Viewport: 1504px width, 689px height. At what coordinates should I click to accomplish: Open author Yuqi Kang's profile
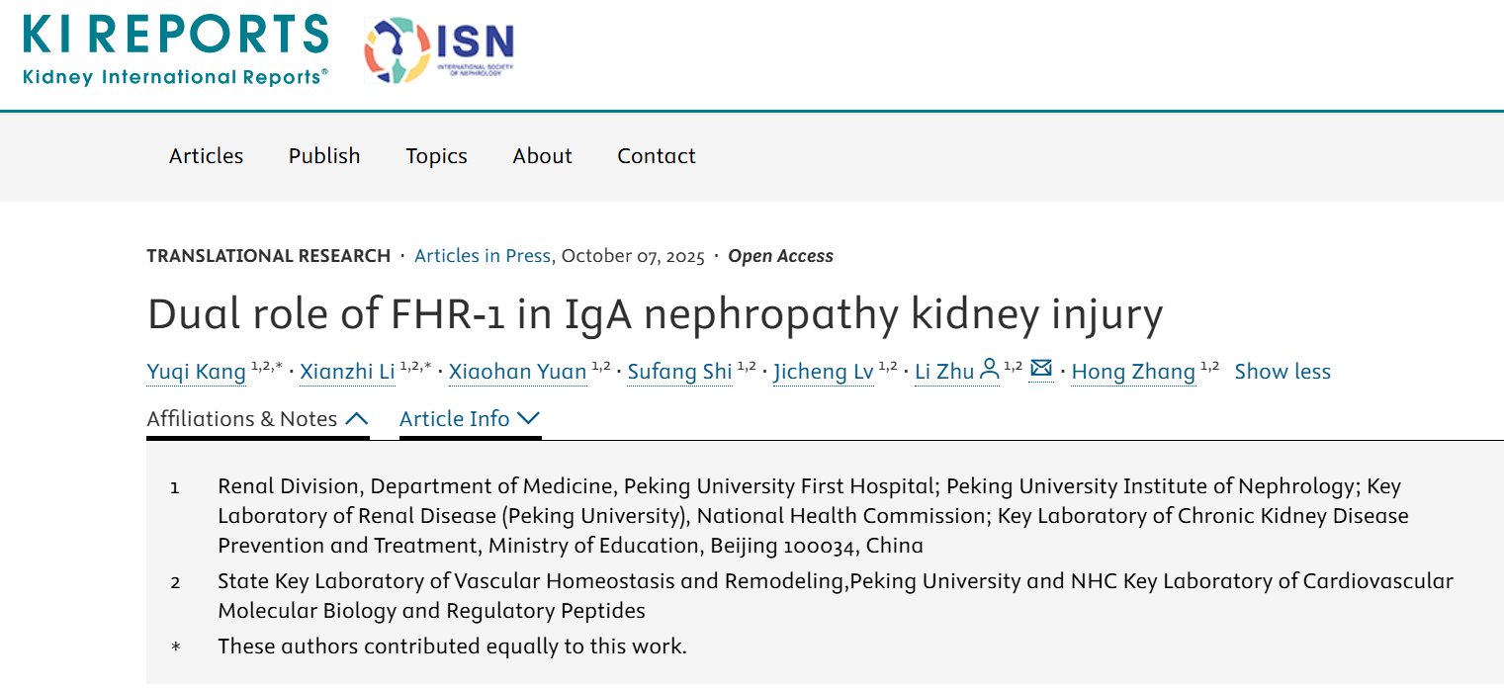pos(196,372)
